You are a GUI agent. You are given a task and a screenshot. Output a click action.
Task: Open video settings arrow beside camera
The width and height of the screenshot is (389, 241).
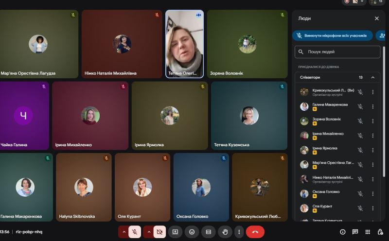coord(149,232)
